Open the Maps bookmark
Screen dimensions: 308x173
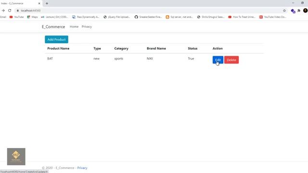pos(32,17)
